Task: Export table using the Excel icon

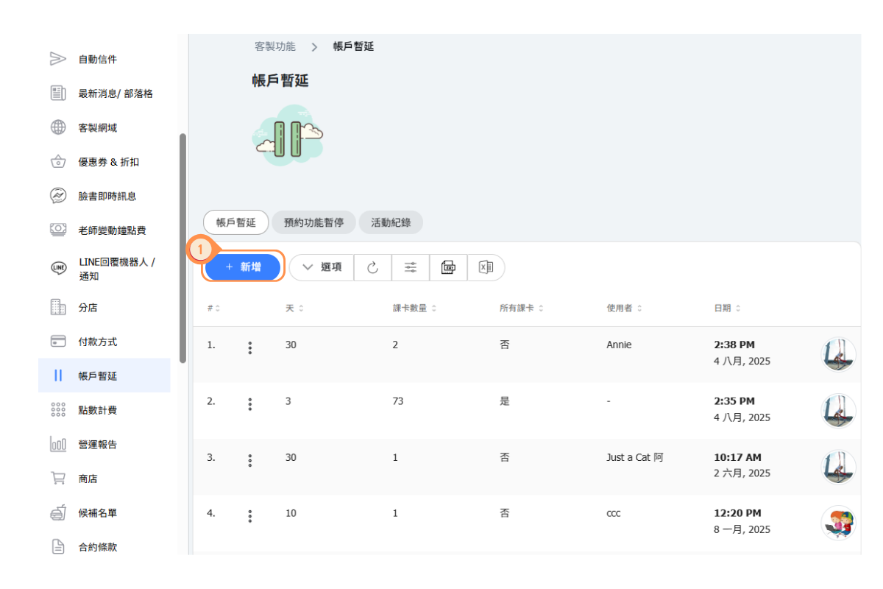Action: pyautogui.click(x=486, y=267)
